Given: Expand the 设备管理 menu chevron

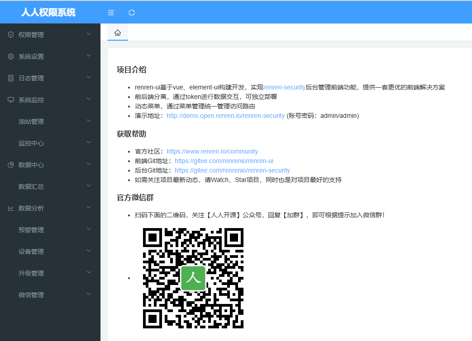Looking at the screenshot, I should 89,251.
